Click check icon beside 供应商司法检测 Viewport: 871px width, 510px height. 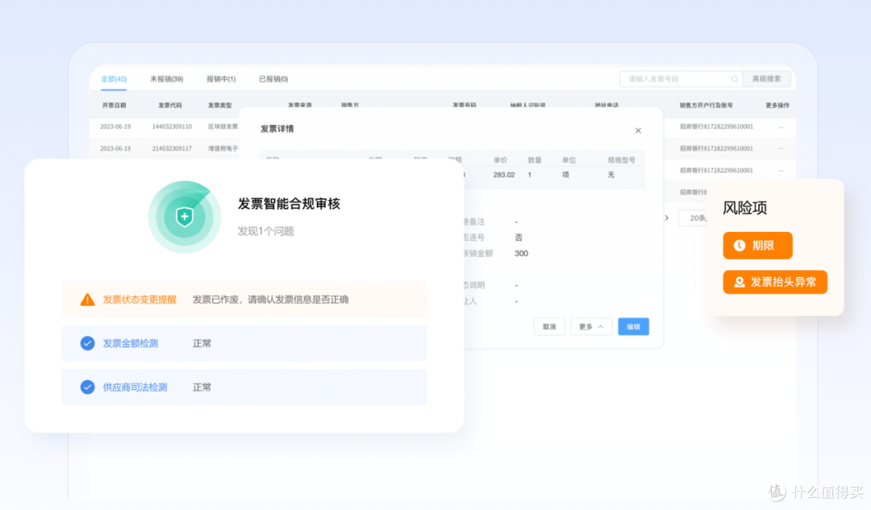pos(87,388)
